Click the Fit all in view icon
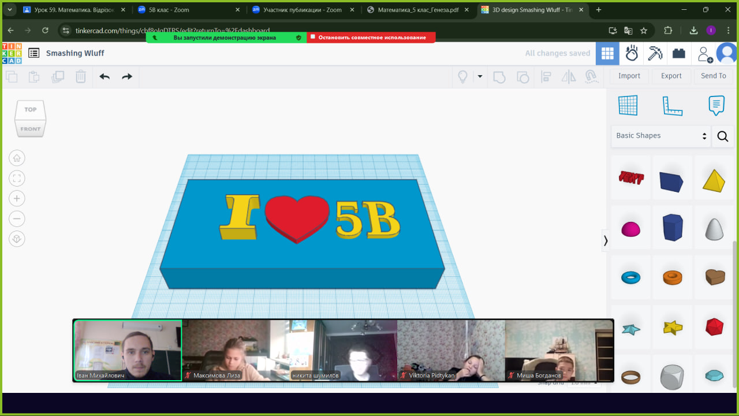 (x=17, y=178)
